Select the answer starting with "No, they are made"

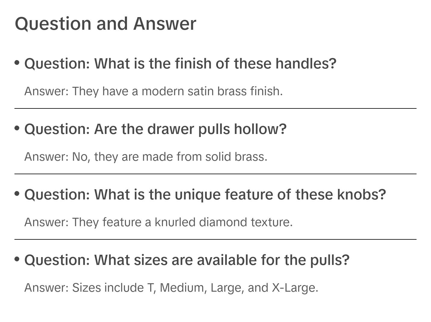point(146,156)
